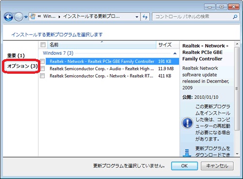The height and width of the screenshot is (179, 243).
Task: Click the 11.9 MB size value
Action: [166, 69]
